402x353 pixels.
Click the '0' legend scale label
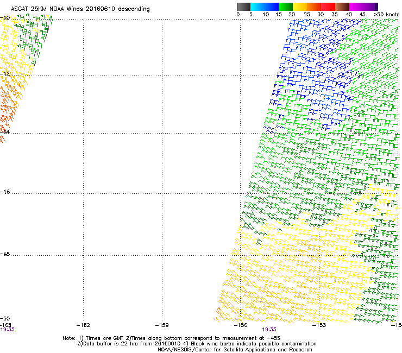point(238,15)
